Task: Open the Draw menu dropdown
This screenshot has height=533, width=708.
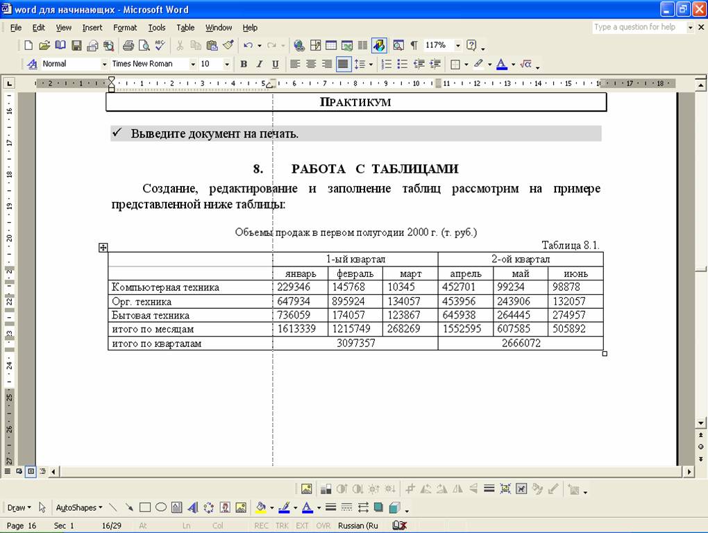Action: [19, 508]
